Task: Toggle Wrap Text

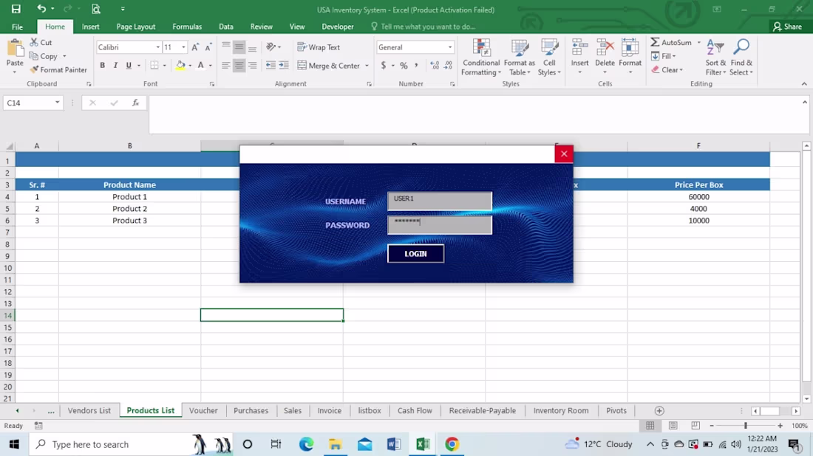Action: 319,46
